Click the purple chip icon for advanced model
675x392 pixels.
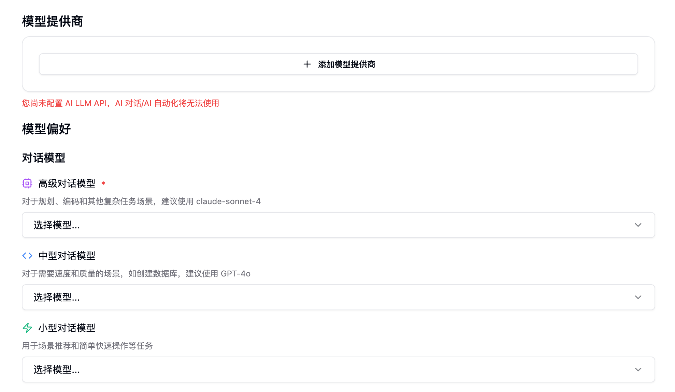[x=27, y=183]
